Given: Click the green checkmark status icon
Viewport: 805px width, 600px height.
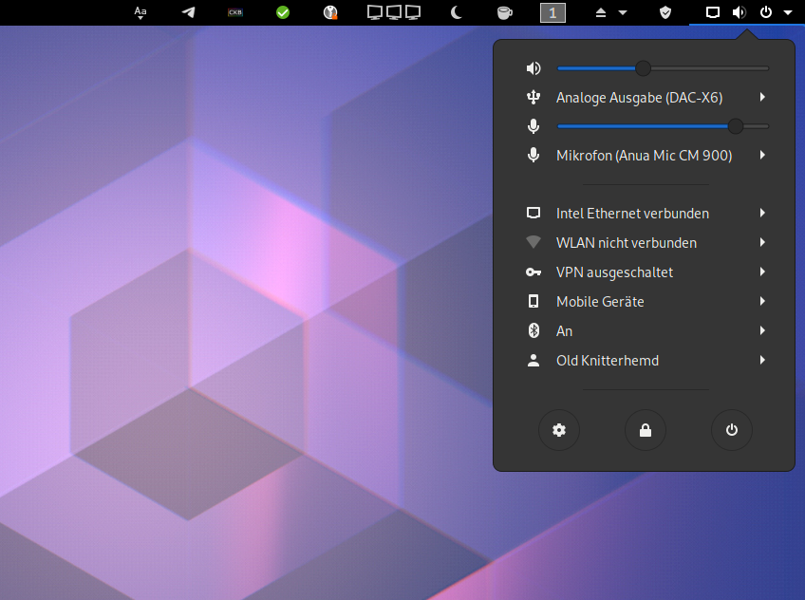Looking at the screenshot, I should [283, 12].
